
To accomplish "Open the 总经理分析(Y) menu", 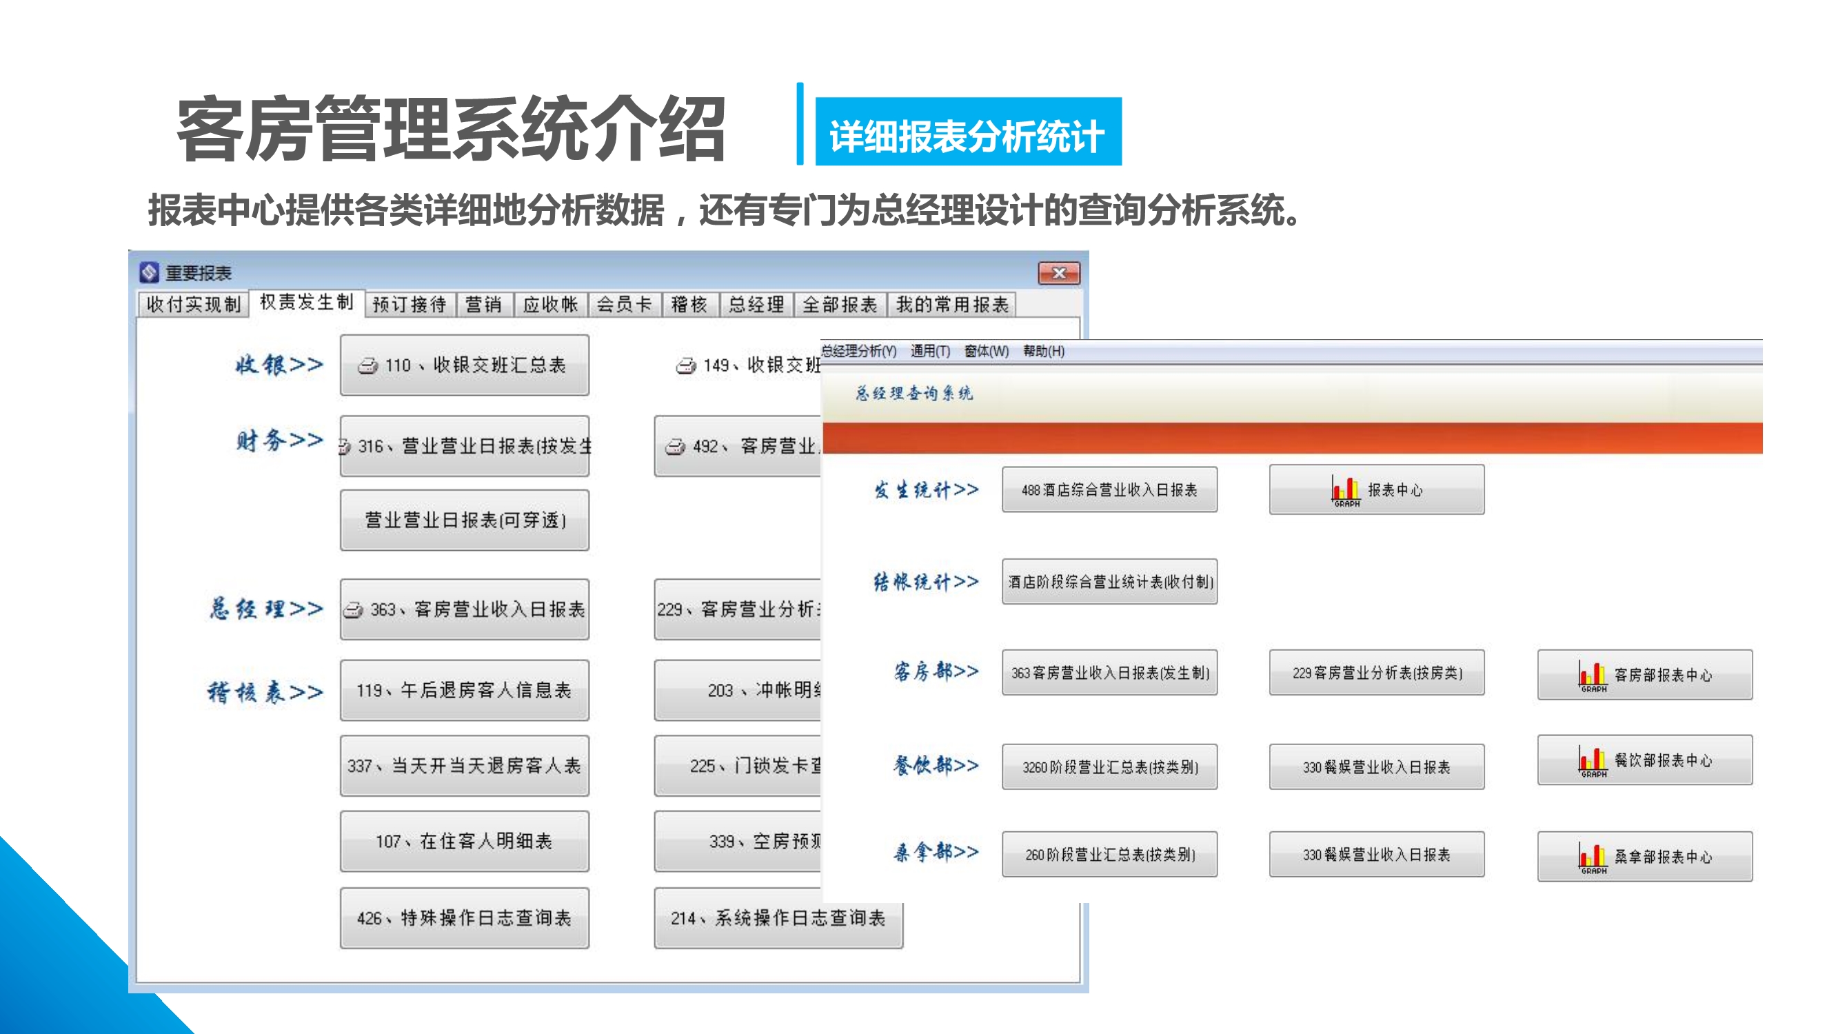I will point(858,351).
